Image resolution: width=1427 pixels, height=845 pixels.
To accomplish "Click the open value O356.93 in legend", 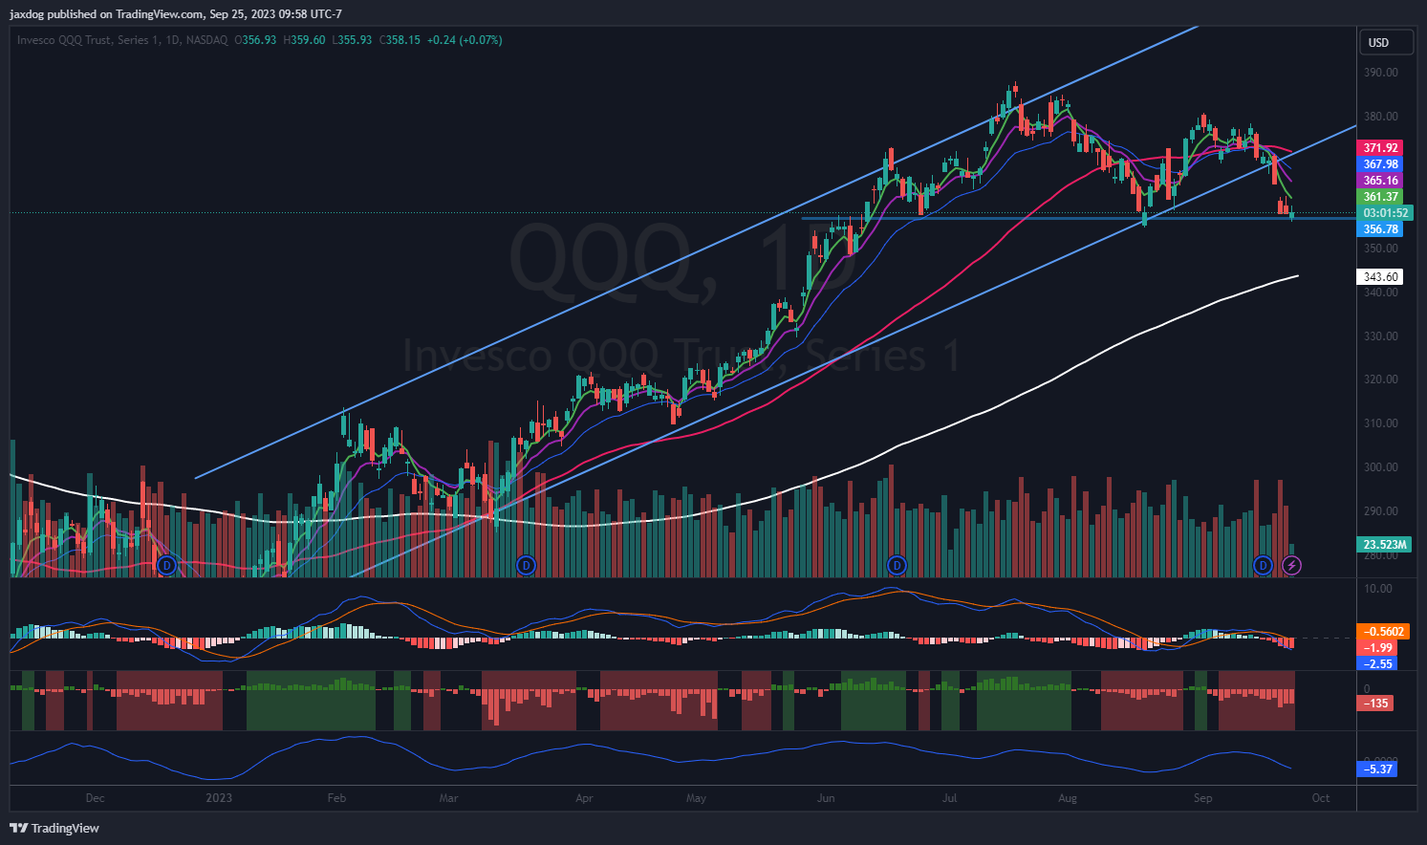I will 255,40.
